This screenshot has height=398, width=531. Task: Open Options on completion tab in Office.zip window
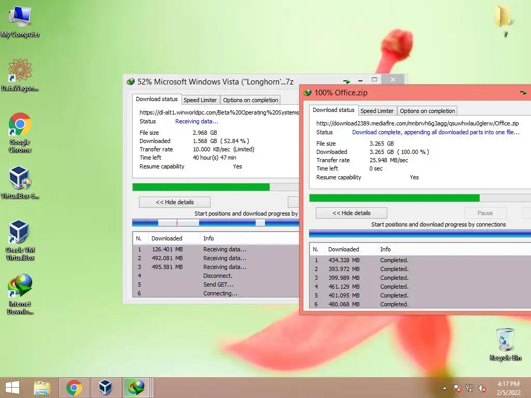pyautogui.click(x=427, y=111)
